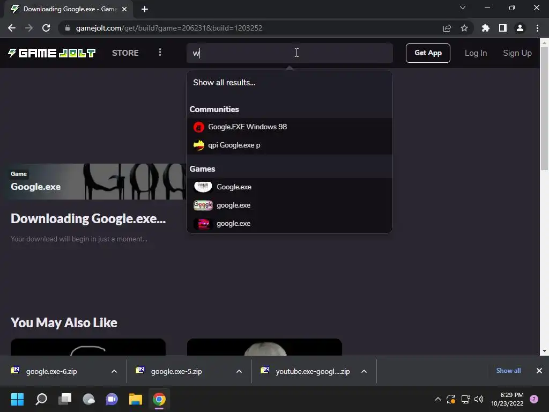Open the tab search chevron
Viewport: 549px width, 412px height.
click(x=463, y=8)
